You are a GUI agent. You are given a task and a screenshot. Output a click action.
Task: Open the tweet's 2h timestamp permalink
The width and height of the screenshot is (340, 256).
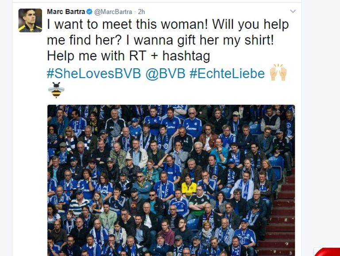(x=141, y=12)
